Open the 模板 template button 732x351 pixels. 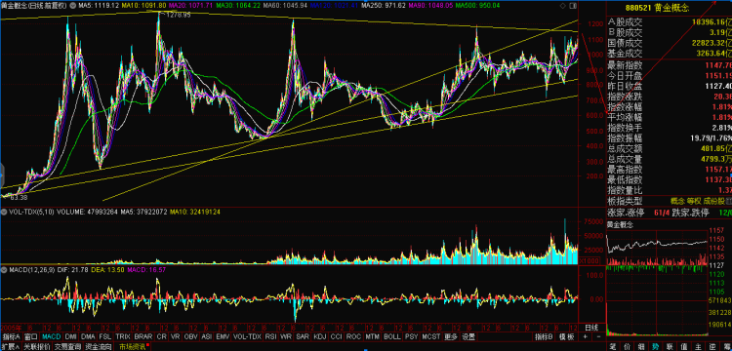pos(566,336)
